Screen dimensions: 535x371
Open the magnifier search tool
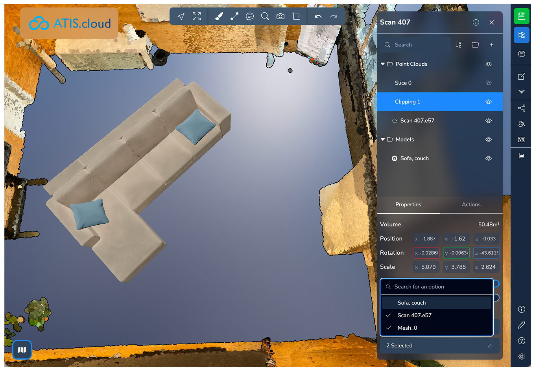265,16
